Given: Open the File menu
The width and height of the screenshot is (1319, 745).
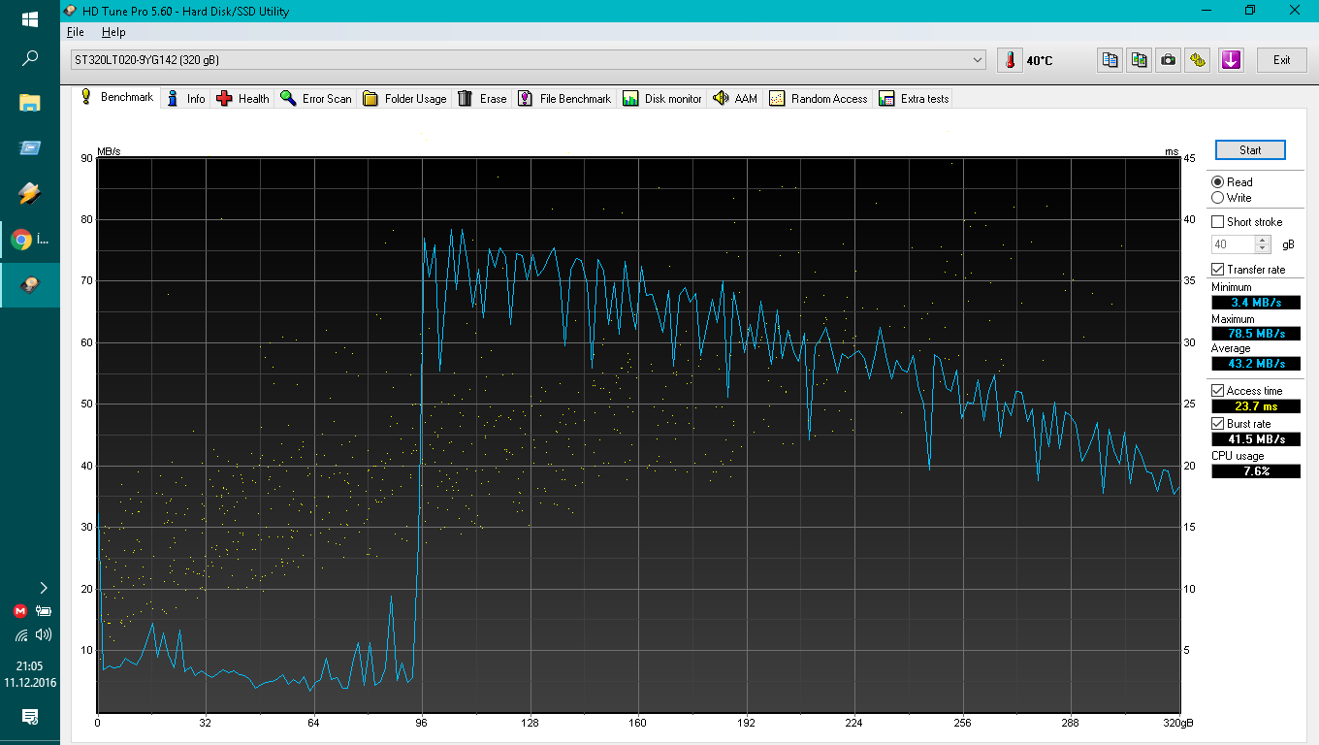Looking at the screenshot, I should pos(76,32).
